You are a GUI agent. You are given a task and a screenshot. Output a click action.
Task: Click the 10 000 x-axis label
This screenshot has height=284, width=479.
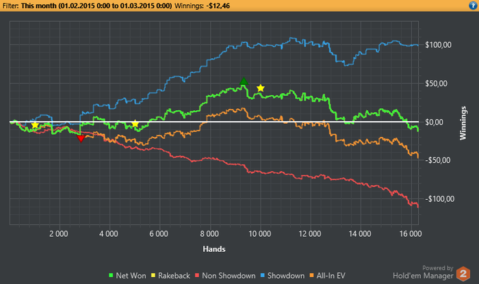(x=259, y=234)
